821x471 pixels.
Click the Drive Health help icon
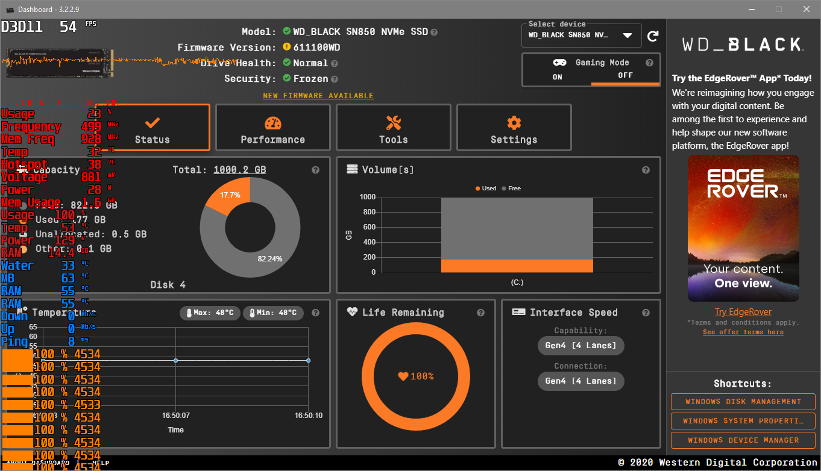(334, 63)
